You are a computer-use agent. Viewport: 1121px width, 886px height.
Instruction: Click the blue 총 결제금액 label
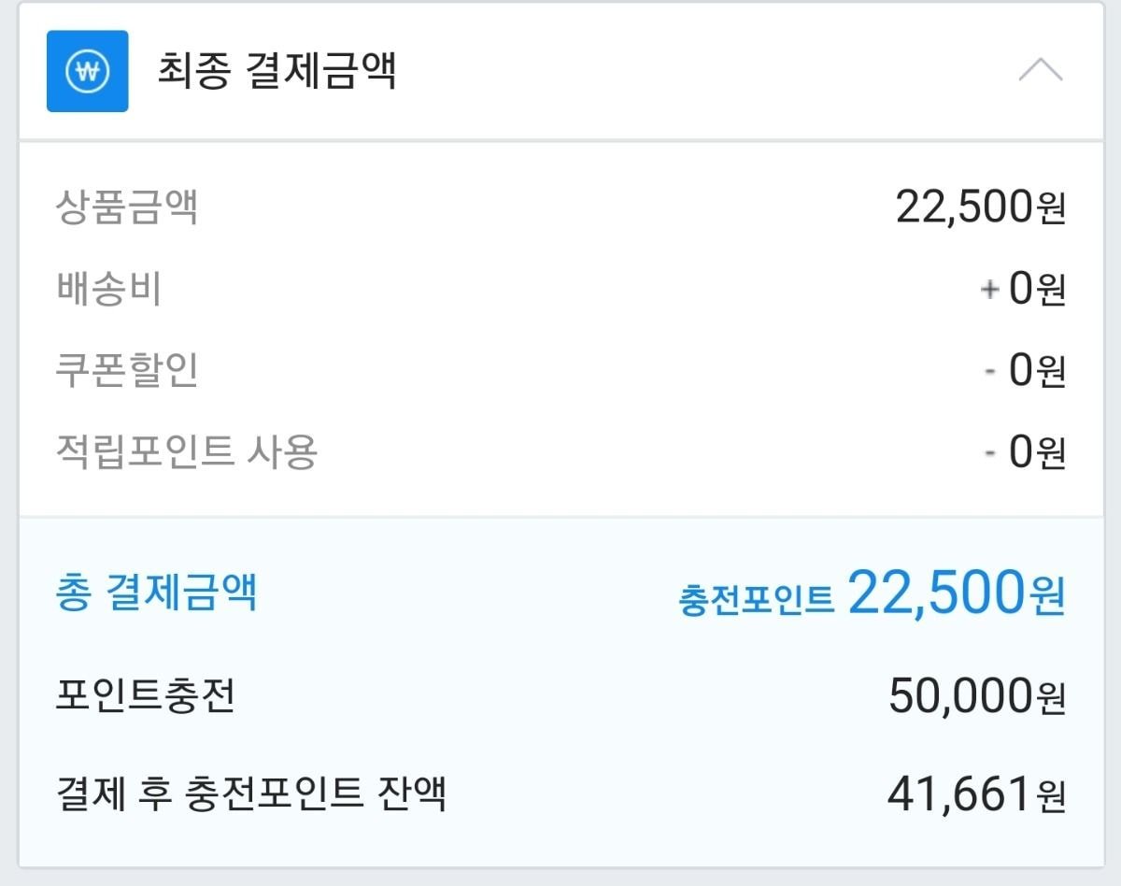click(156, 593)
